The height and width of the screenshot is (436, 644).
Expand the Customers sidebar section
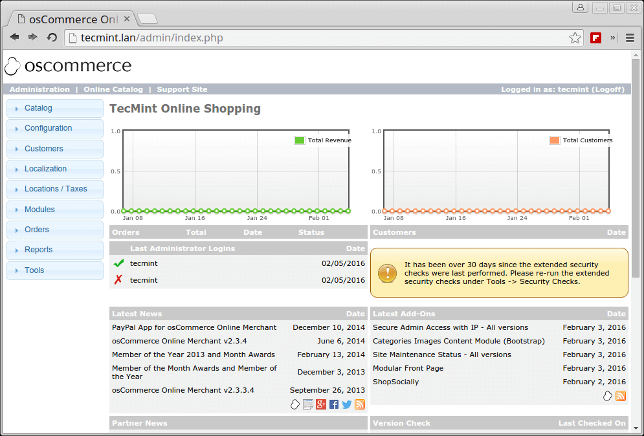[55, 149]
